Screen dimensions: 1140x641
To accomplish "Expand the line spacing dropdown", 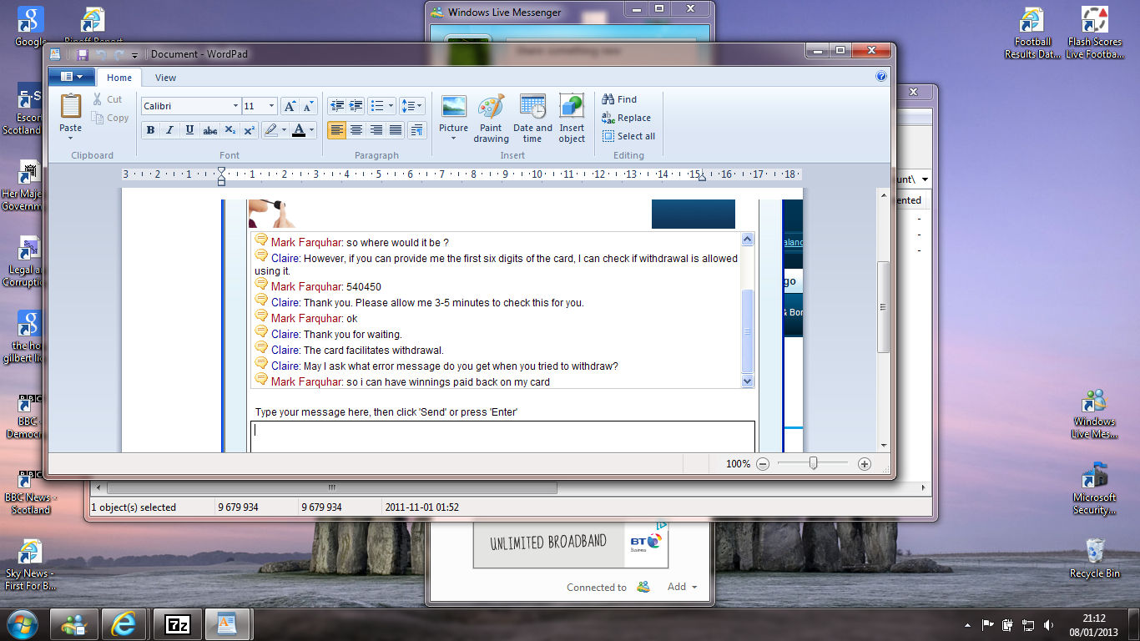I will pos(420,106).
